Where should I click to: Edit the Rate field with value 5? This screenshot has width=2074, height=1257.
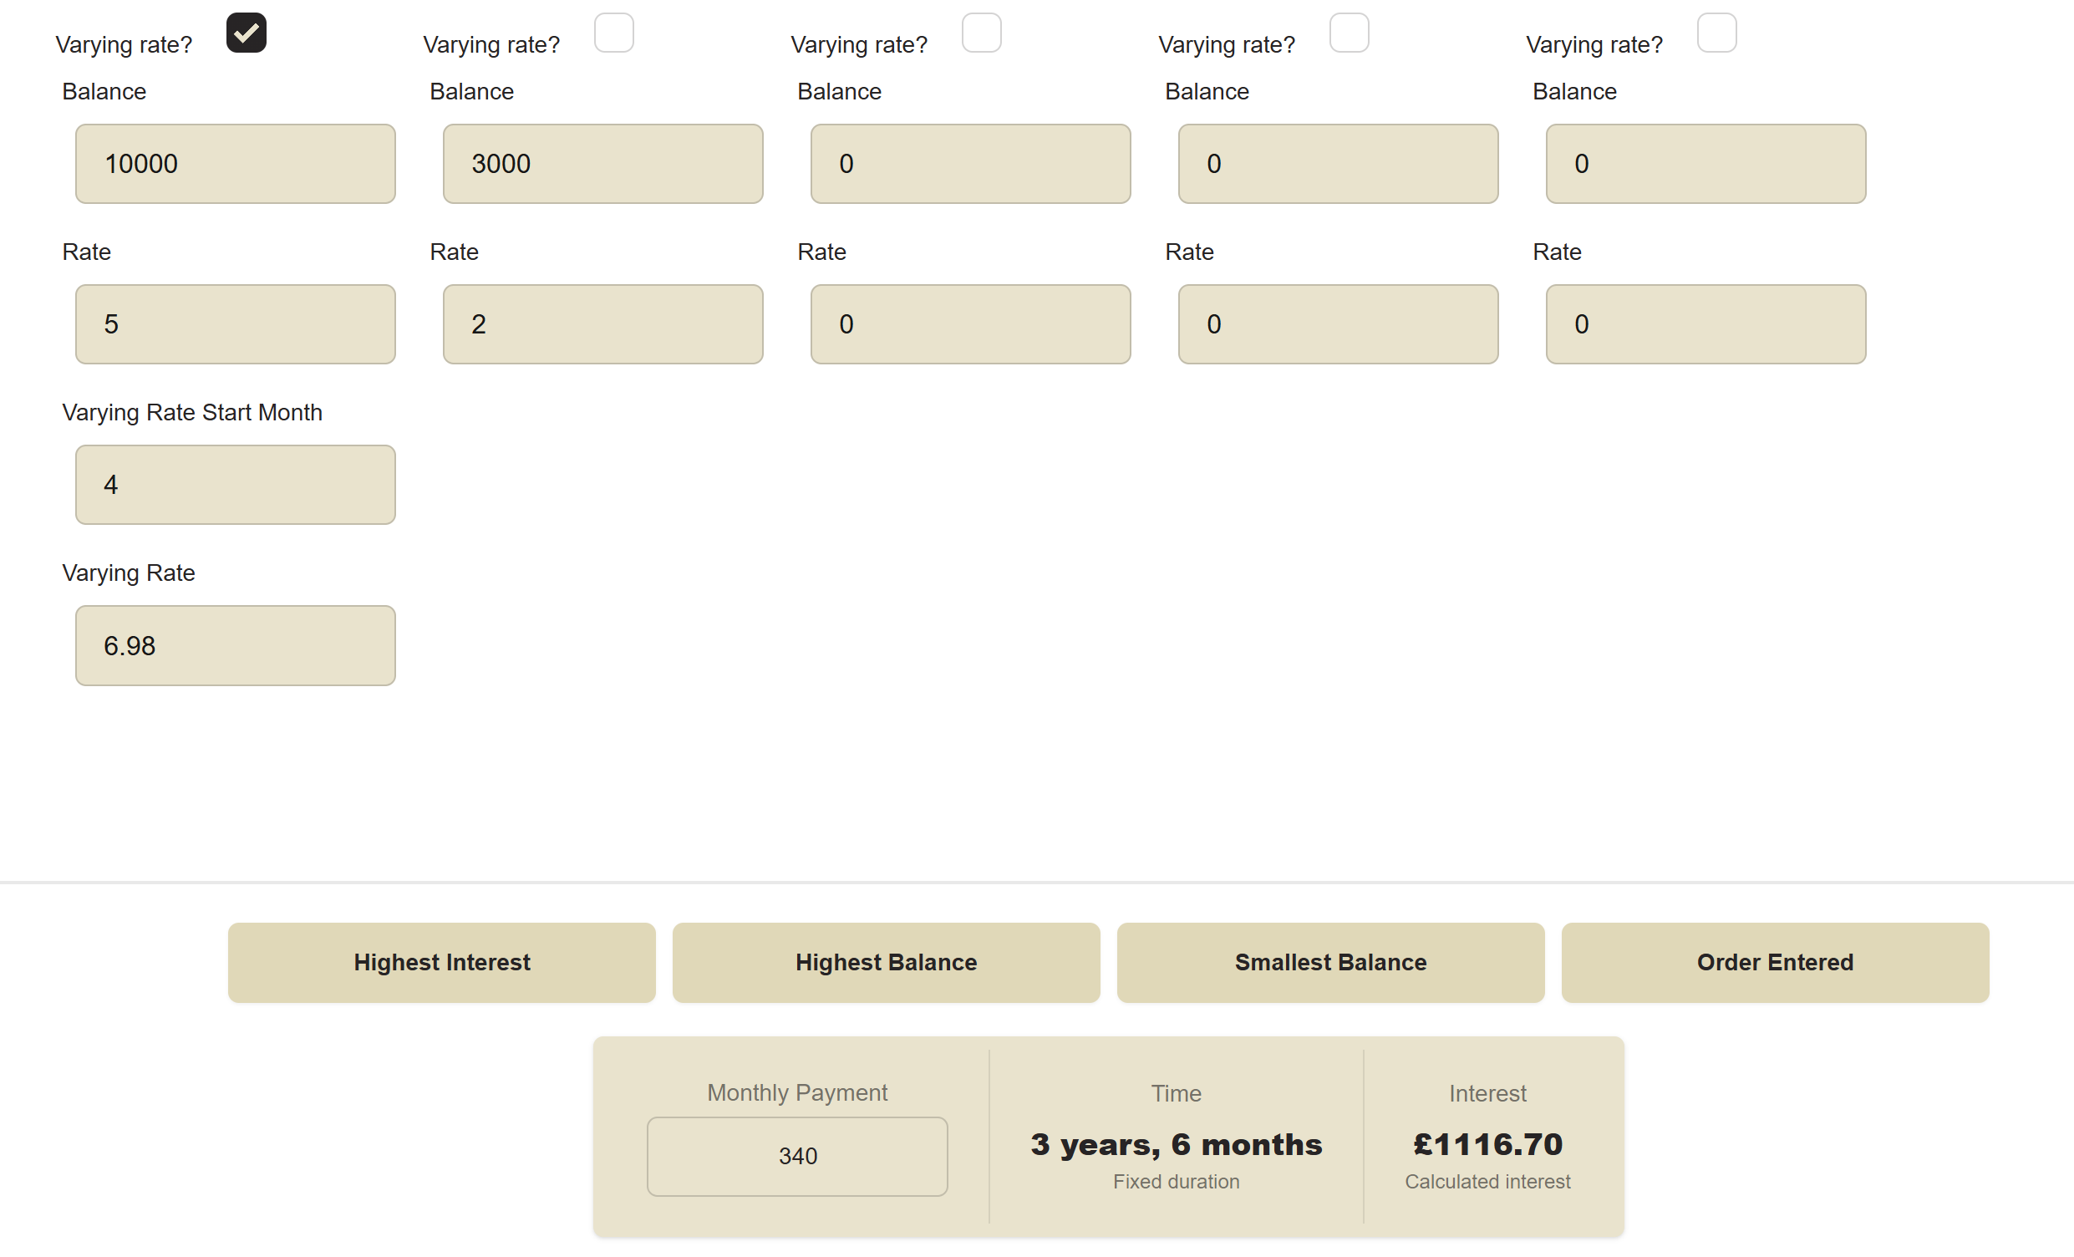click(x=235, y=324)
